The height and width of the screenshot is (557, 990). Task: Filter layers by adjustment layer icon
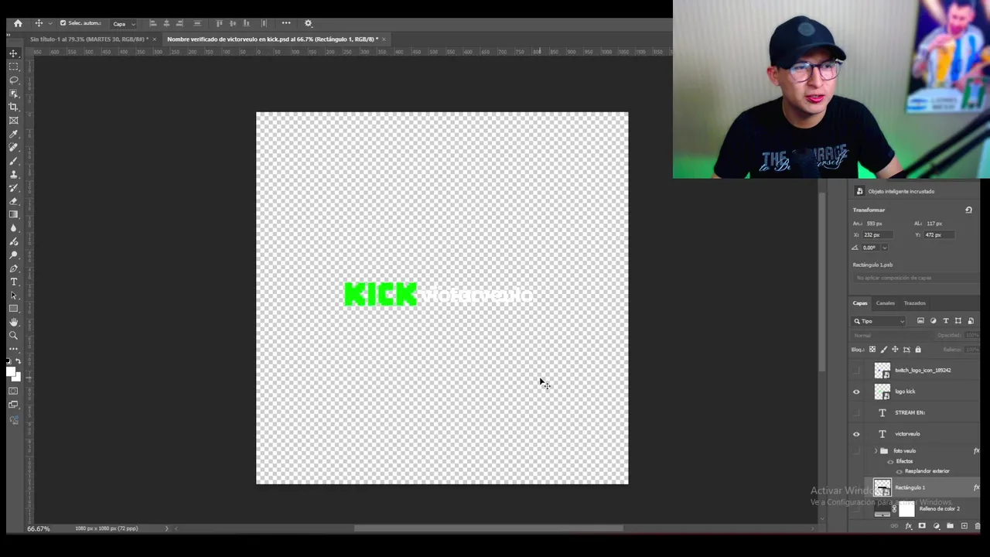933,321
